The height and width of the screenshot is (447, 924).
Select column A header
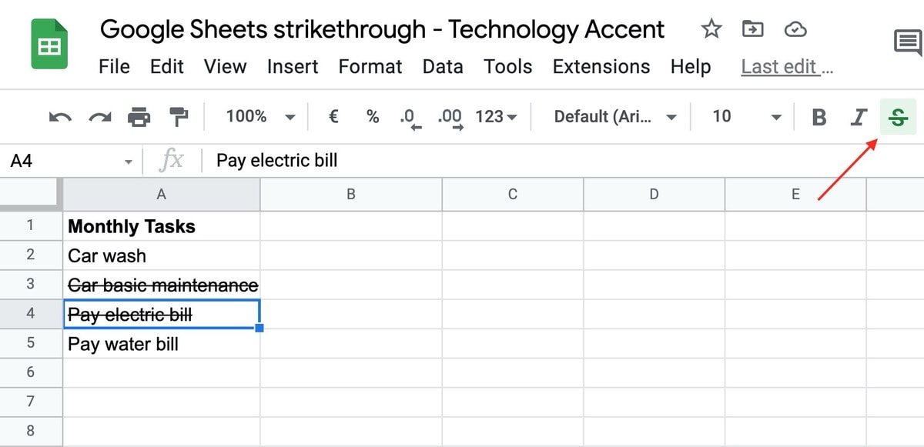(162, 195)
